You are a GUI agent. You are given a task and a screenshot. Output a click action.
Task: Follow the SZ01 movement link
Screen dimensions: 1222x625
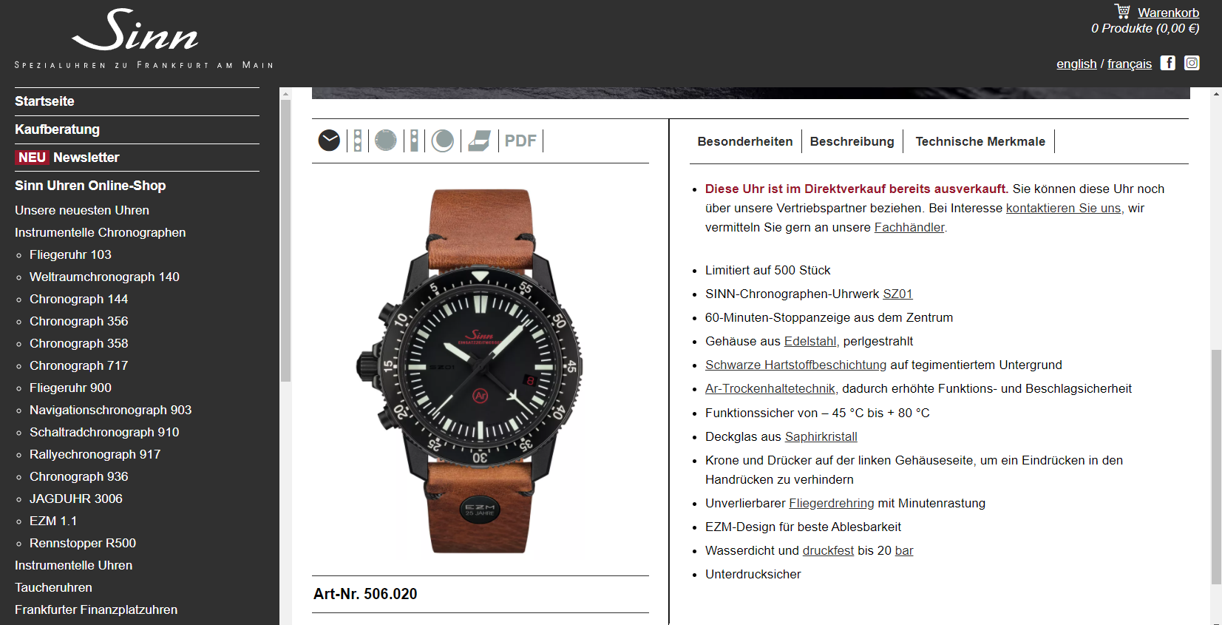(897, 294)
